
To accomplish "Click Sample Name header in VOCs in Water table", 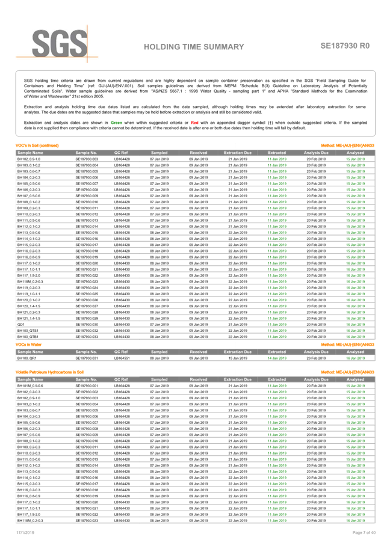I will (x=30, y=352).
